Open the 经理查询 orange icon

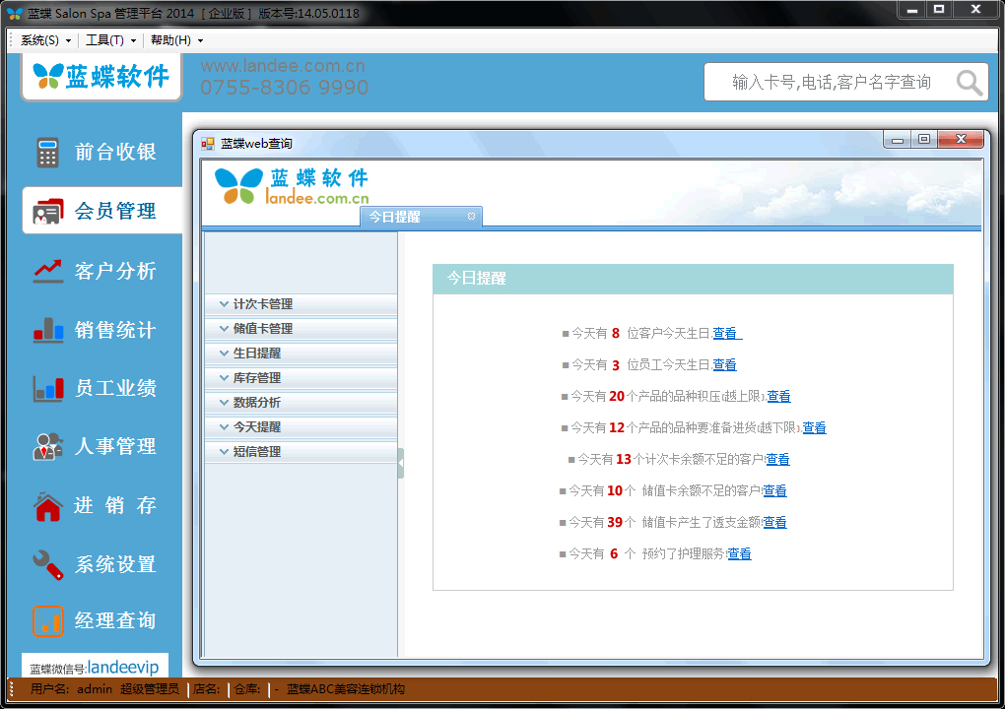click(x=48, y=620)
